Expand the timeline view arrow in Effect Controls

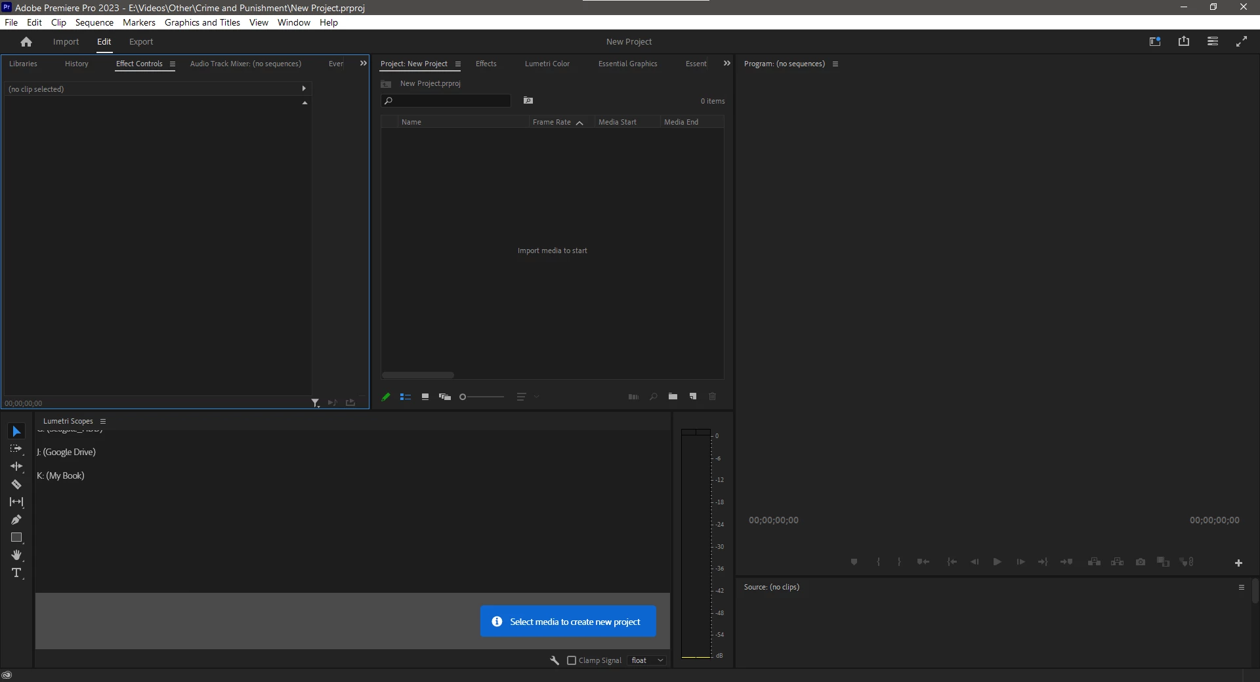(304, 89)
